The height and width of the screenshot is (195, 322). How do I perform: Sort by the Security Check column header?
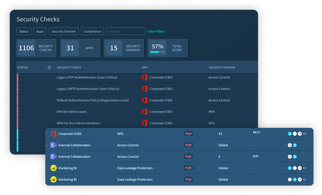coord(69,67)
